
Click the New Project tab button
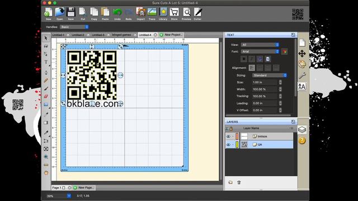pos(171,35)
